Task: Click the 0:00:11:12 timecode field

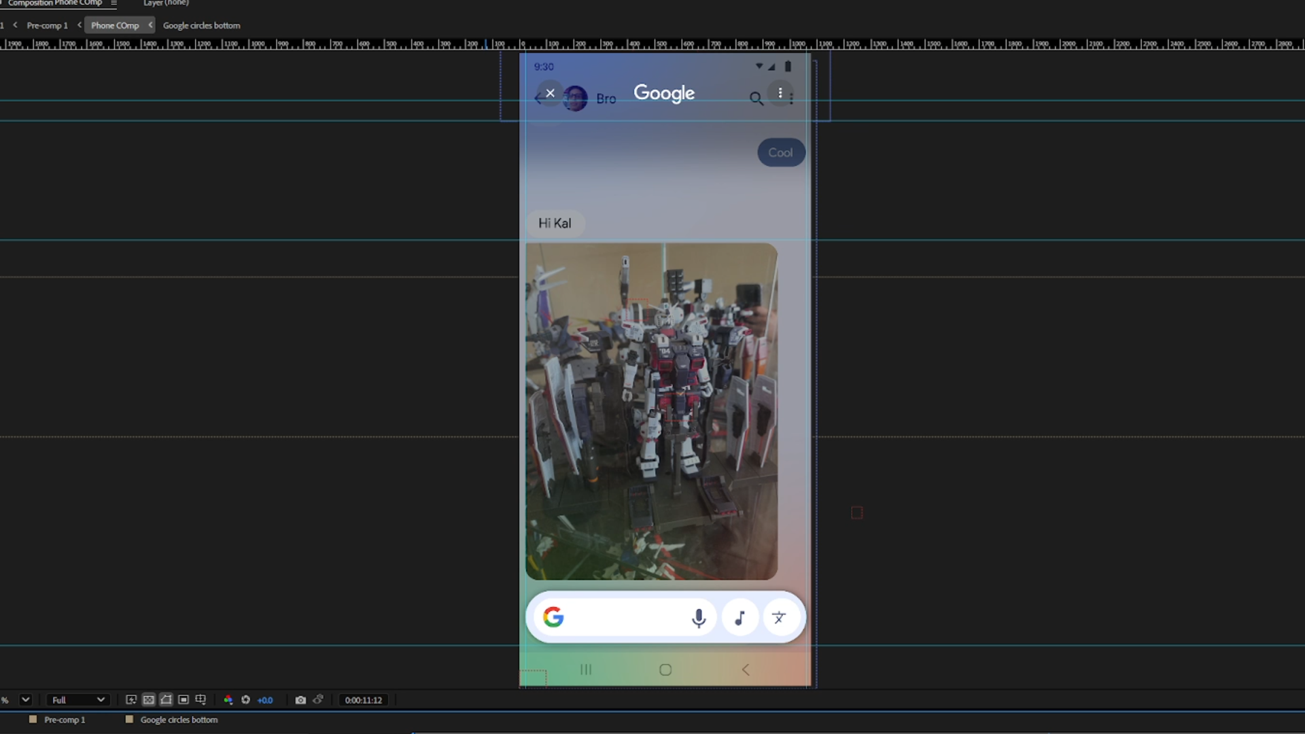Action: click(x=363, y=700)
